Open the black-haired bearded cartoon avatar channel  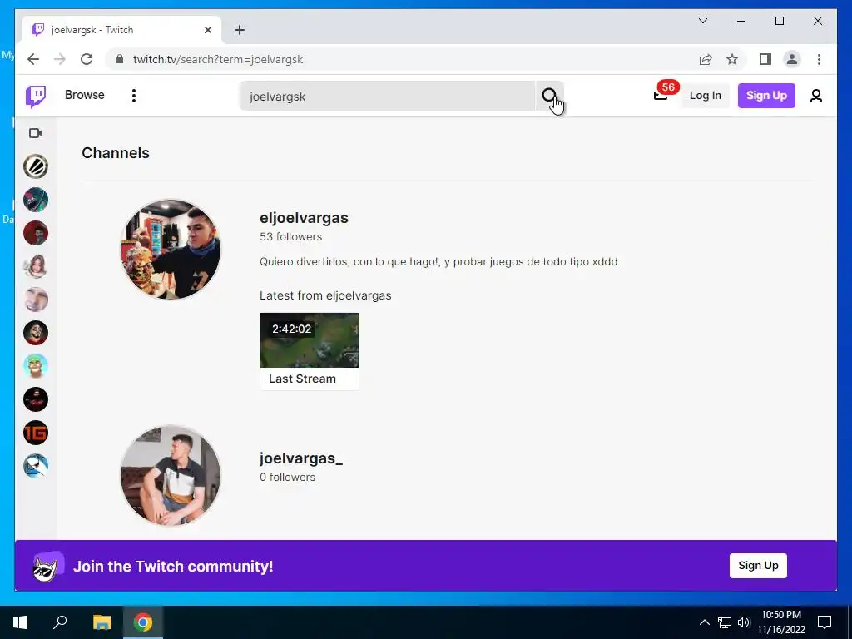(36, 333)
